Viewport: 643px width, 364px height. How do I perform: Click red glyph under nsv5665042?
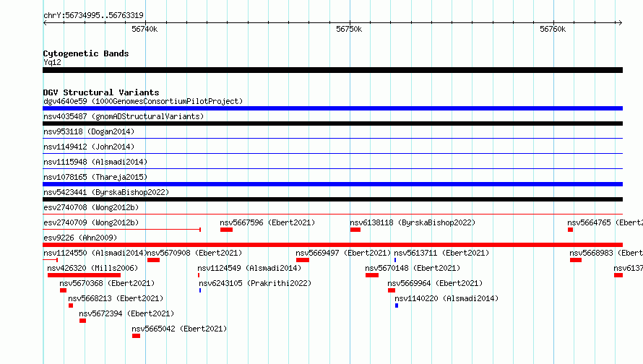point(136,336)
